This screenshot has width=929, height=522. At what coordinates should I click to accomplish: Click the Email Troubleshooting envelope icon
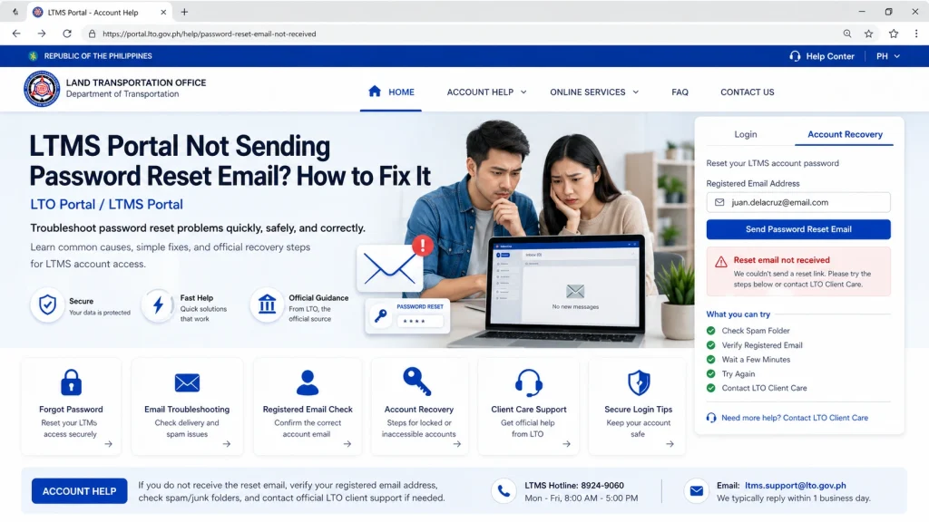pyautogui.click(x=187, y=383)
